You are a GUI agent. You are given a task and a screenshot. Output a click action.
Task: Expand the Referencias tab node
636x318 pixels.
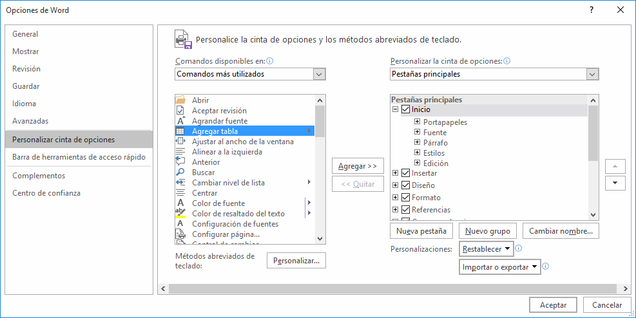[x=396, y=209]
